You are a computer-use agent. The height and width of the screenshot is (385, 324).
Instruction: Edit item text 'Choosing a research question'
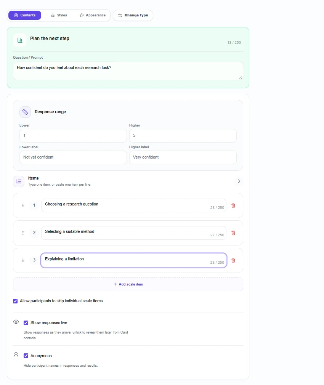pyautogui.click(x=134, y=205)
